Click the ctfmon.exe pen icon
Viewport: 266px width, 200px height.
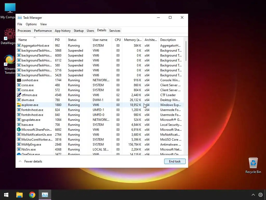(x=19, y=95)
